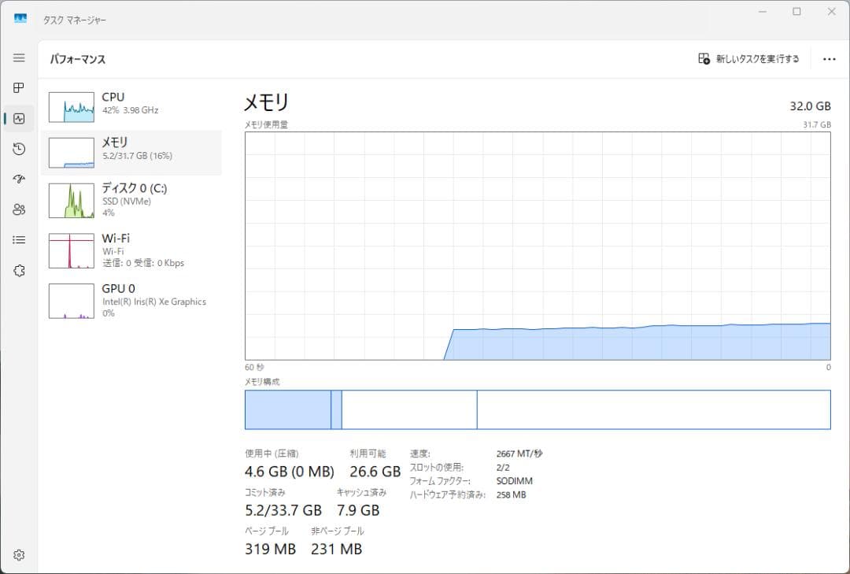Screen dimensions: 850x574
Task: Select the Performance page icon
Action: [x=19, y=118]
